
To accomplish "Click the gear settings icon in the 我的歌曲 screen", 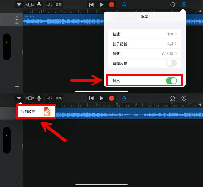I will coord(184,98).
